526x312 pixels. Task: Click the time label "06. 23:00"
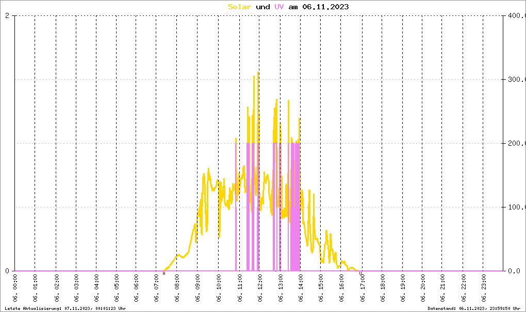click(483, 288)
